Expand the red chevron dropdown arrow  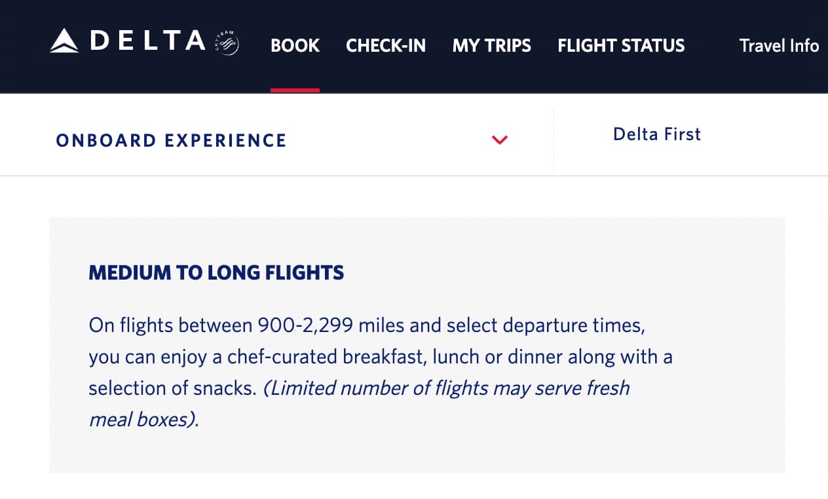(500, 139)
